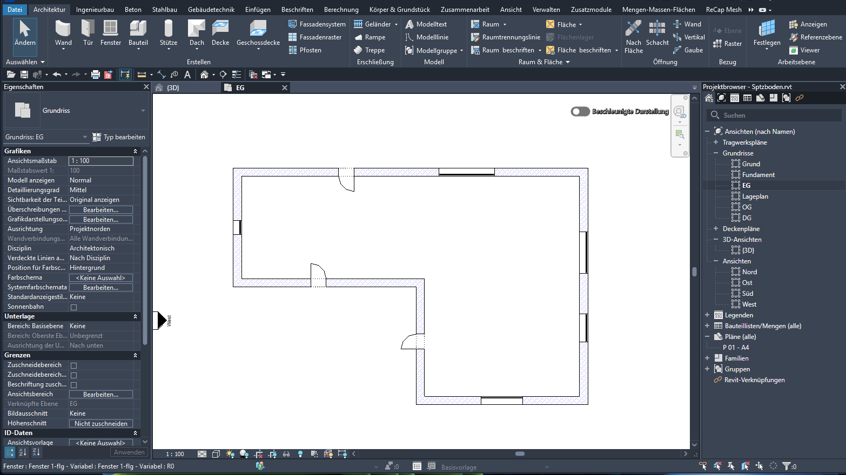Expand the Familien node
Screen dimensions: 846x475
tap(707, 358)
